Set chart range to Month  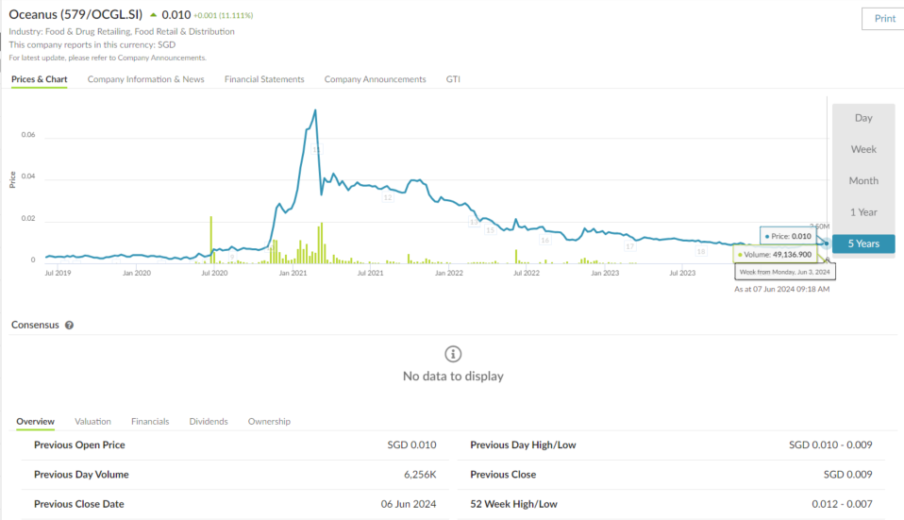pos(863,181)
